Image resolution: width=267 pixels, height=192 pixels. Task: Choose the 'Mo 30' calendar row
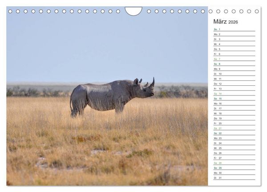pyautogui.click(x=235, y=173)
